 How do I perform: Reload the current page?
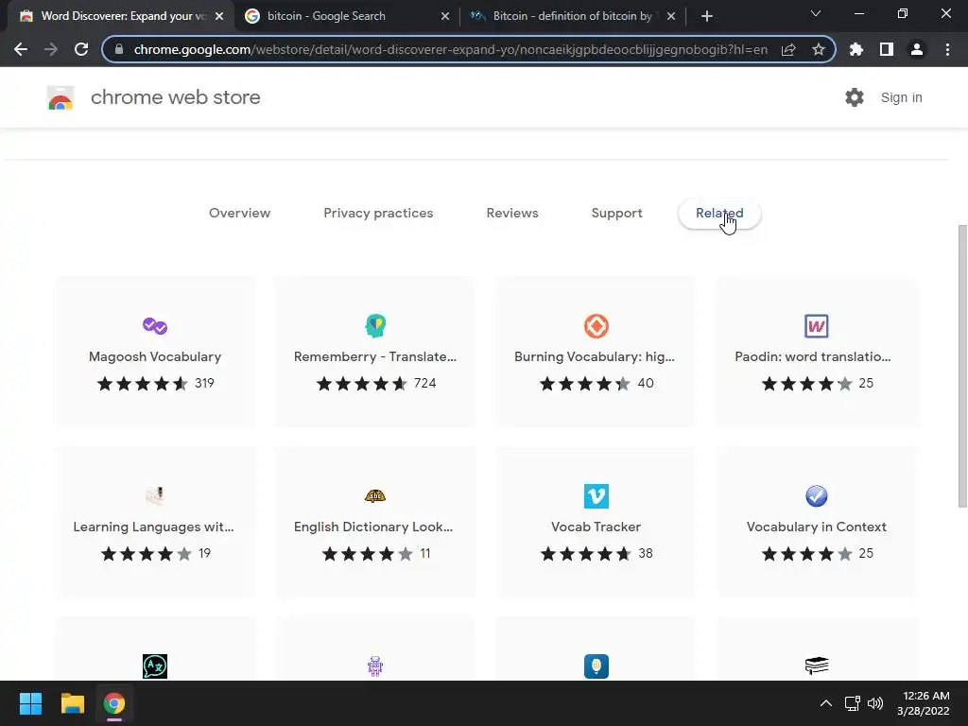pyautogui.click(x=81, y=49)
